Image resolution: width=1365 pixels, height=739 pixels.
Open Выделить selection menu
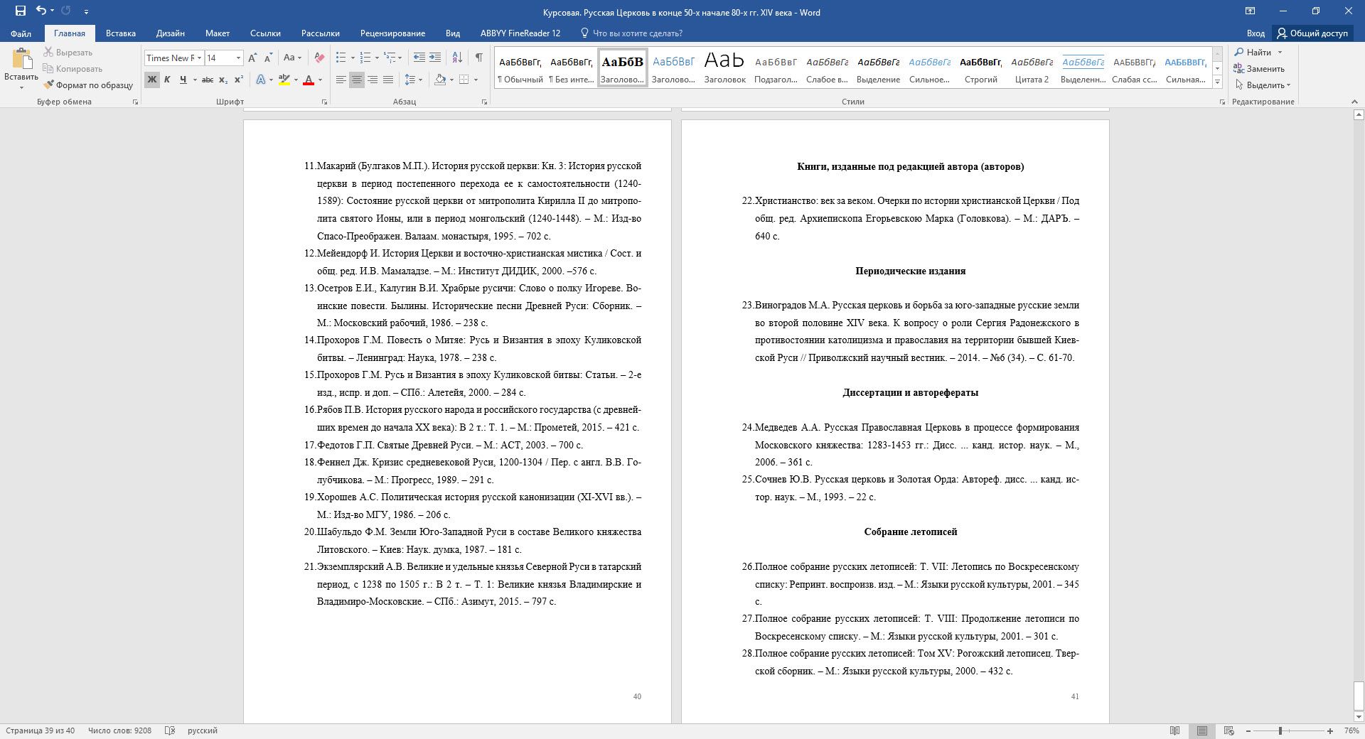[x=1263, y=85]
